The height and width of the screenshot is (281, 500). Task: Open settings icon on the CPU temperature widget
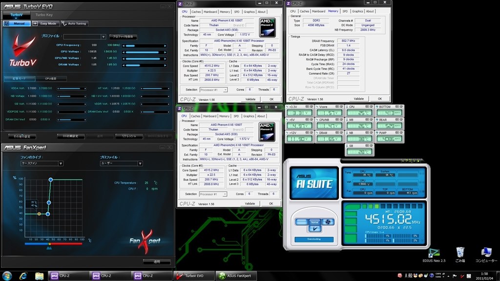coord(367,106)
